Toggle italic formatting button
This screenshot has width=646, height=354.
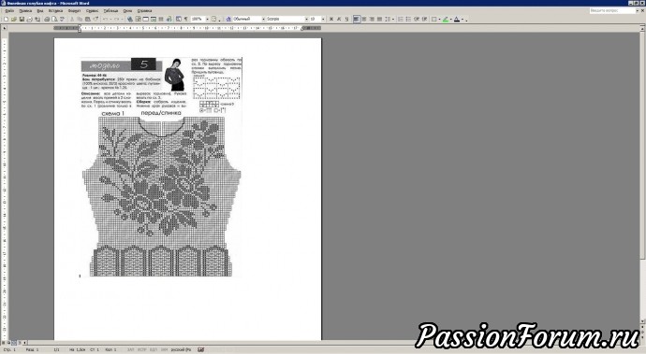339,19
